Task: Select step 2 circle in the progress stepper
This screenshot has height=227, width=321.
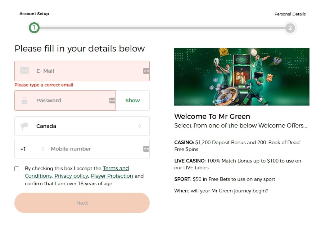Action: 290,28
